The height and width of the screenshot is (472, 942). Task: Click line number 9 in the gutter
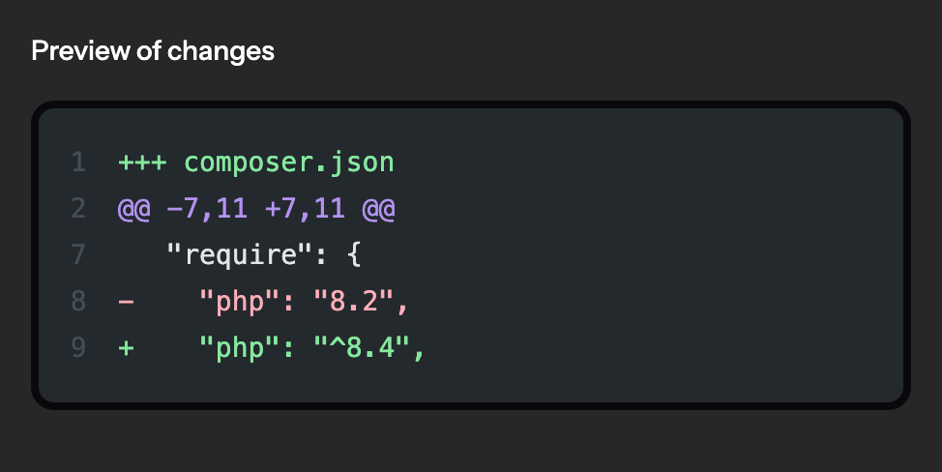[x=78, y=347]
